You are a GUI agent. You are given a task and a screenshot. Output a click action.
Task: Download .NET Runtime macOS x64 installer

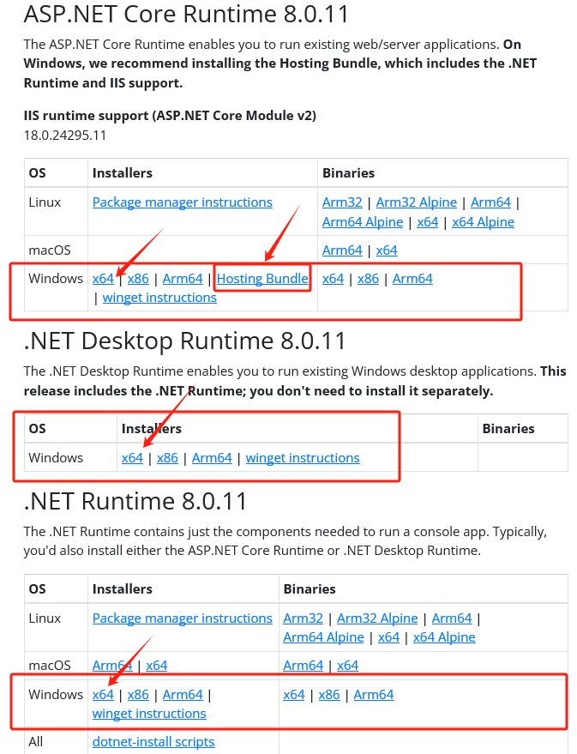coord(157,666)
